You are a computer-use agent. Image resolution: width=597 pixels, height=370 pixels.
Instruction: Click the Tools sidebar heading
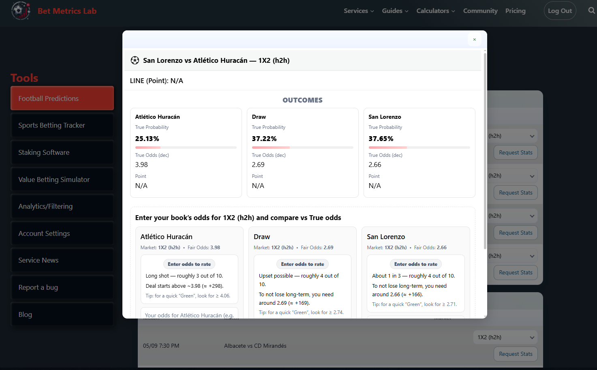pyautogui.click(x=24, y=78)
